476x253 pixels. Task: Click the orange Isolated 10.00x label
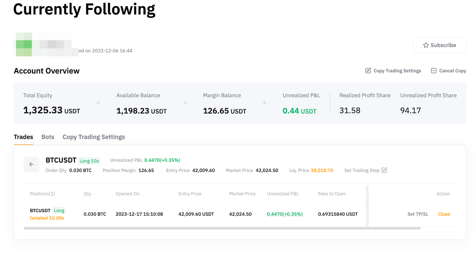coord(47,218)
